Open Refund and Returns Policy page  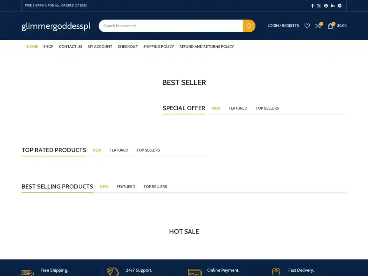click(x=207, y=47)
